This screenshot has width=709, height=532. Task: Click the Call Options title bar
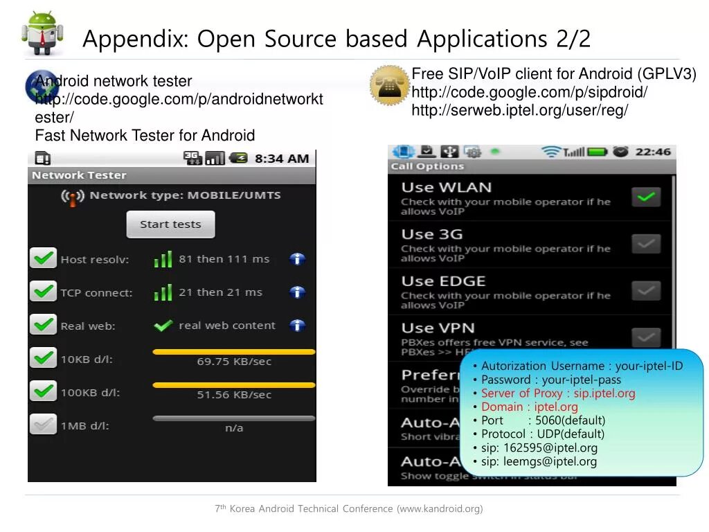point(532,166)
